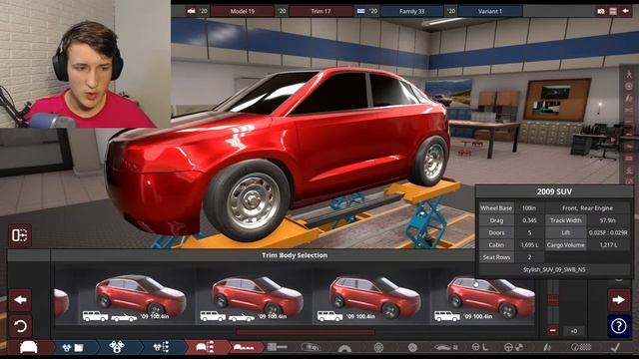639x359 pixels.
Task: Open the Family 33 name field
Action: tap(411, 11)
